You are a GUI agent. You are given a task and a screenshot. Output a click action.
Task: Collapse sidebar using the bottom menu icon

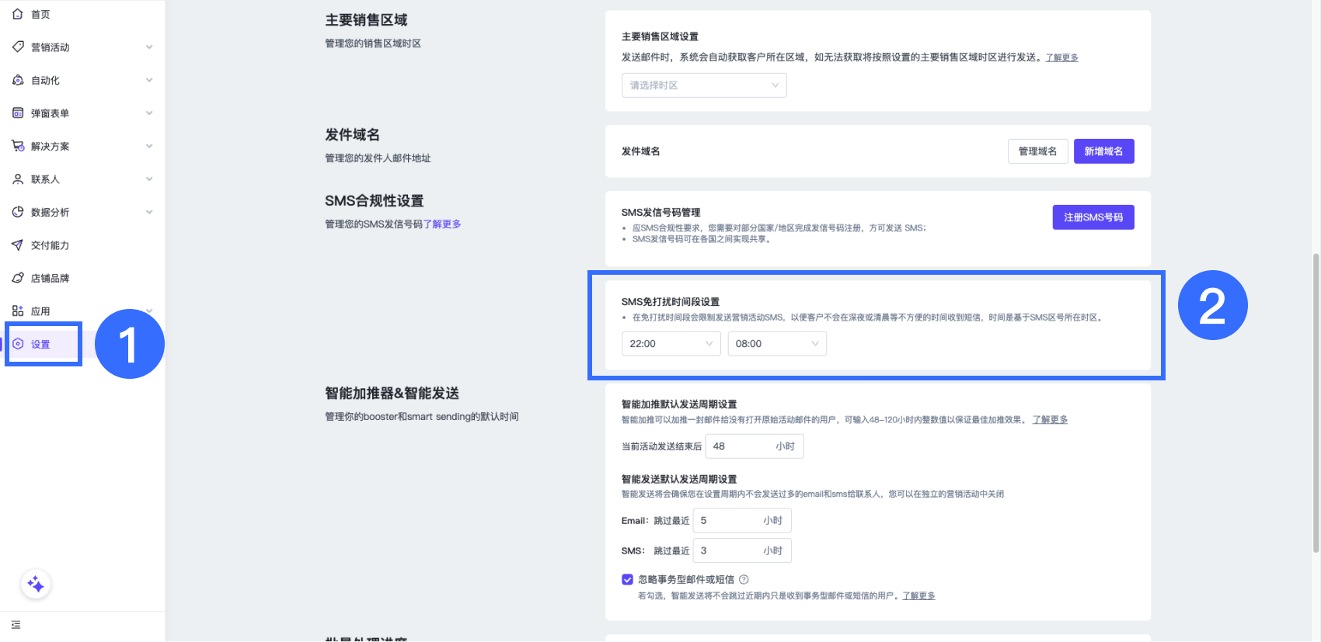[x=16, y=625]
